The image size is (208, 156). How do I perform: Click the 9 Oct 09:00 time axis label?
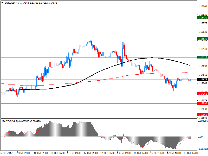(x=24, y=153)
